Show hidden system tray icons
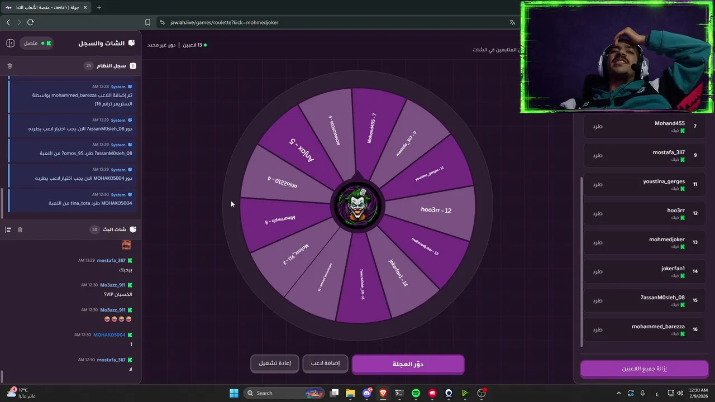This screenshot has height=402, width=715. (x=618, y=393)
